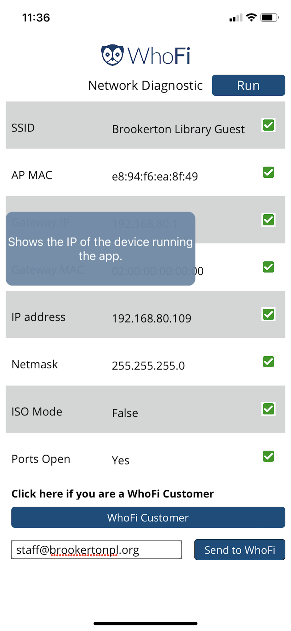Viewport: 291px width, 631px height.
Task: Toggle the Netmask row checkbox
Action: 268,362
